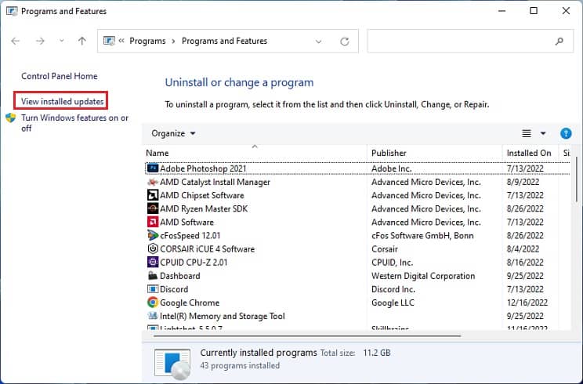Viewport: 583px width, 384px height.
Task: Open View installed updates link
Action: (62, 101)
